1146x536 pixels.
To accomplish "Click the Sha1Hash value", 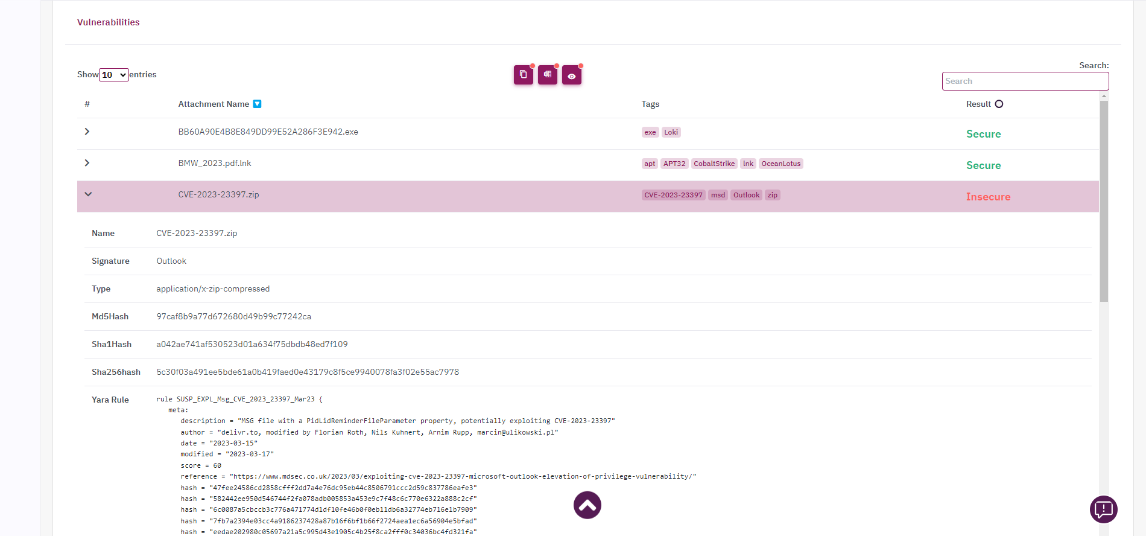I will coord(252,344).
